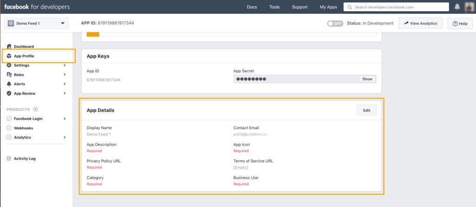Open the Demo Feed 1 app dropdown
This screenshot has height=207, width=476.
point(36,23)
